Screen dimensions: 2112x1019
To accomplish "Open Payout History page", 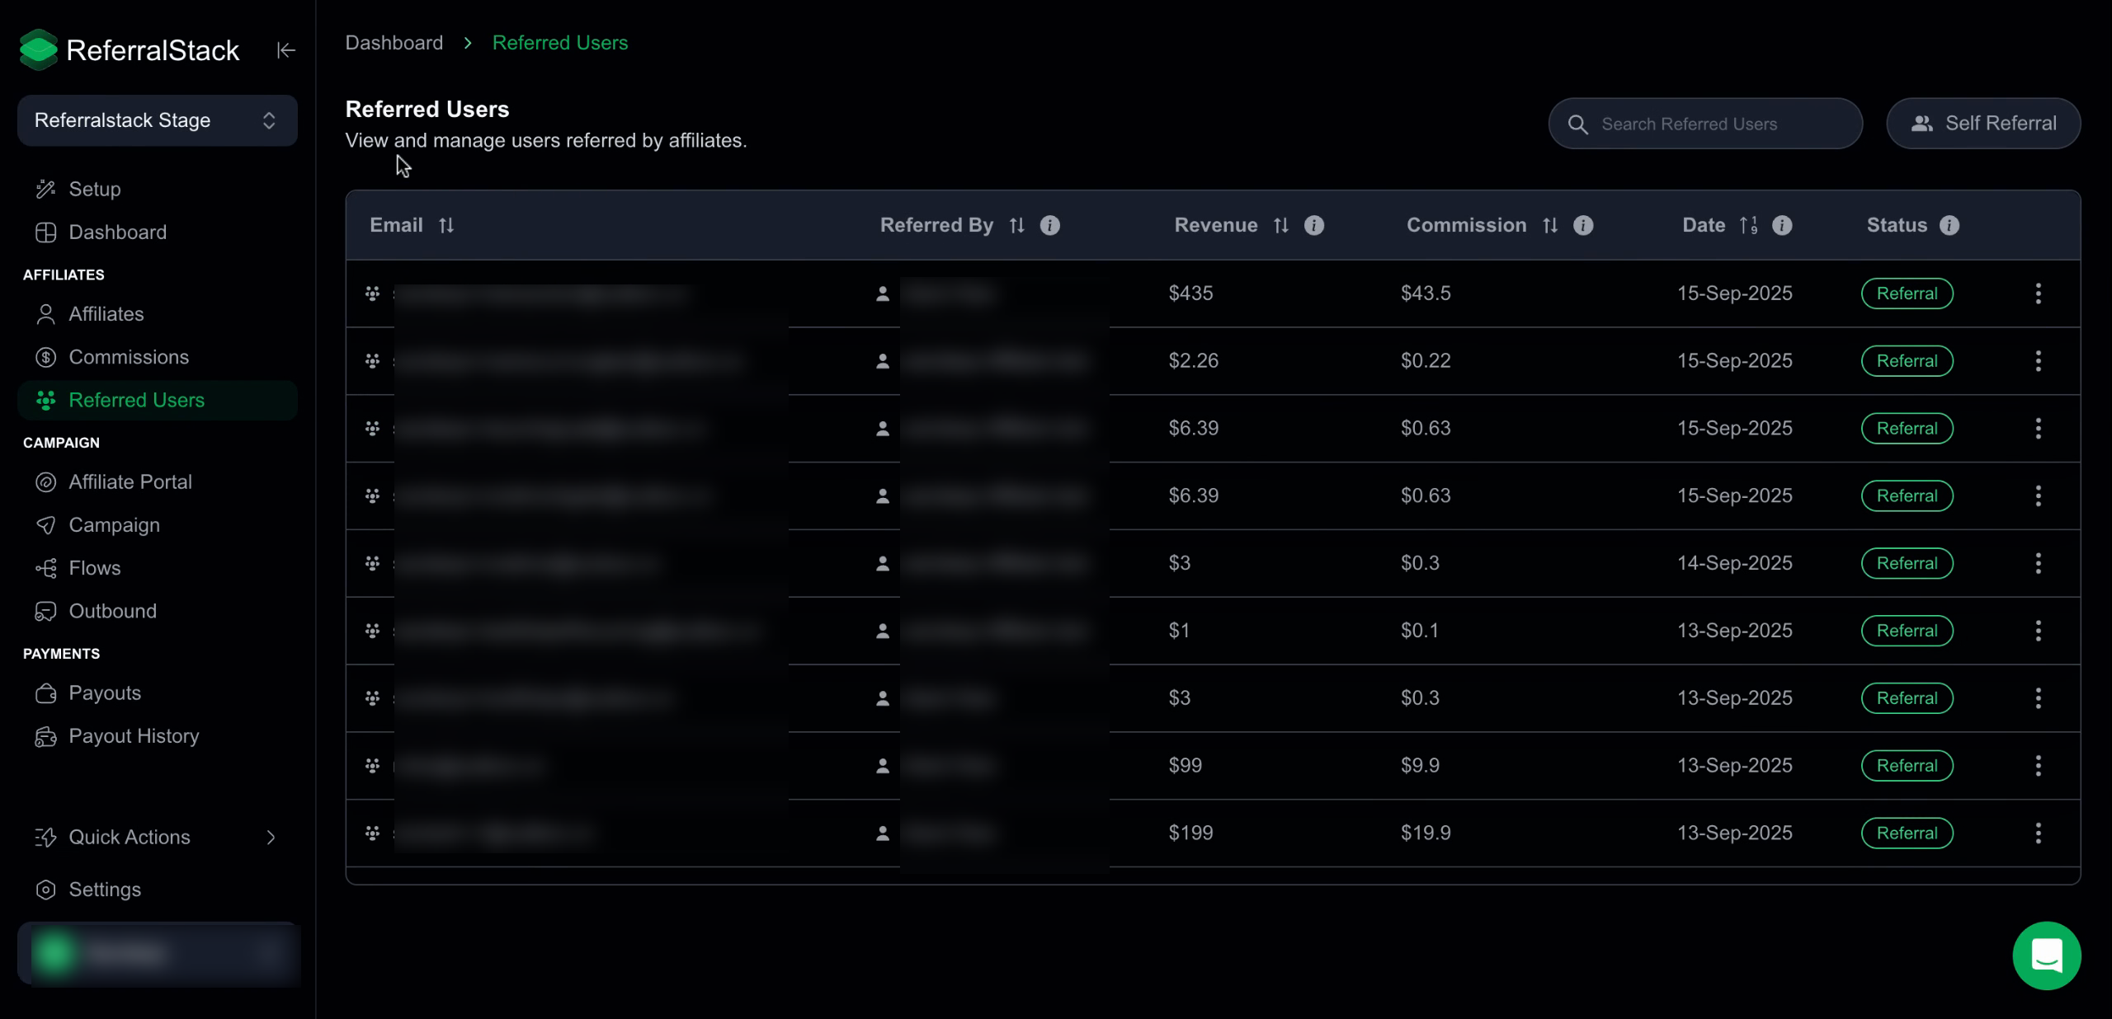I will (134, 735).
